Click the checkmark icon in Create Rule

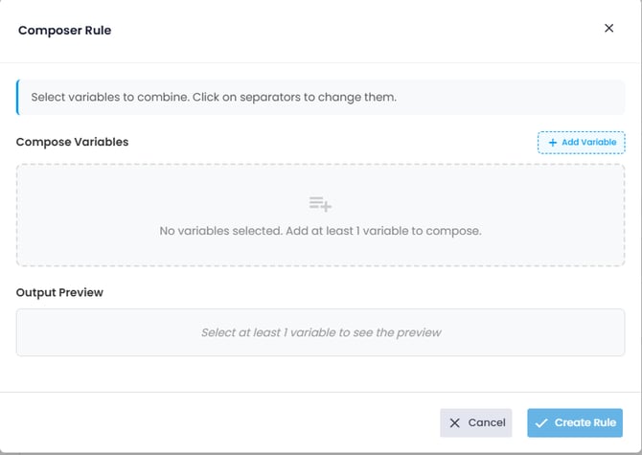[541, 422]
